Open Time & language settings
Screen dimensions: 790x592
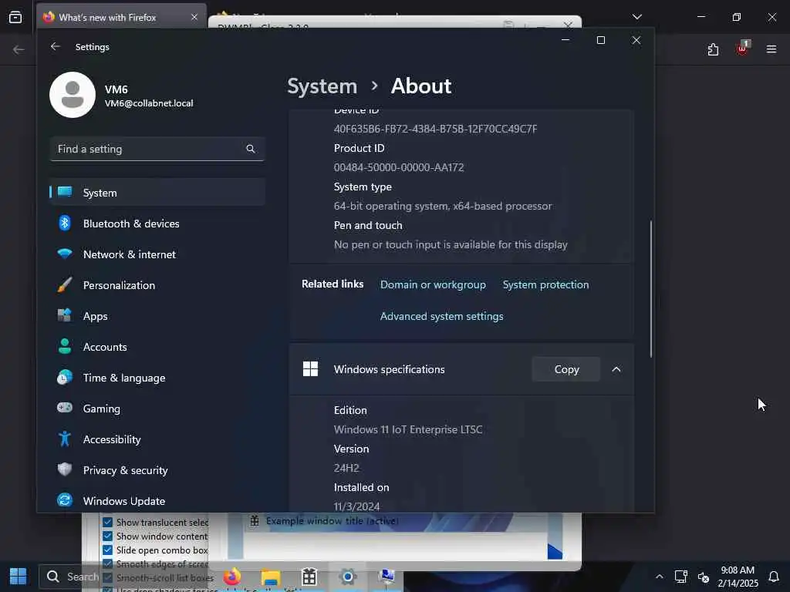tap(157, 378)
